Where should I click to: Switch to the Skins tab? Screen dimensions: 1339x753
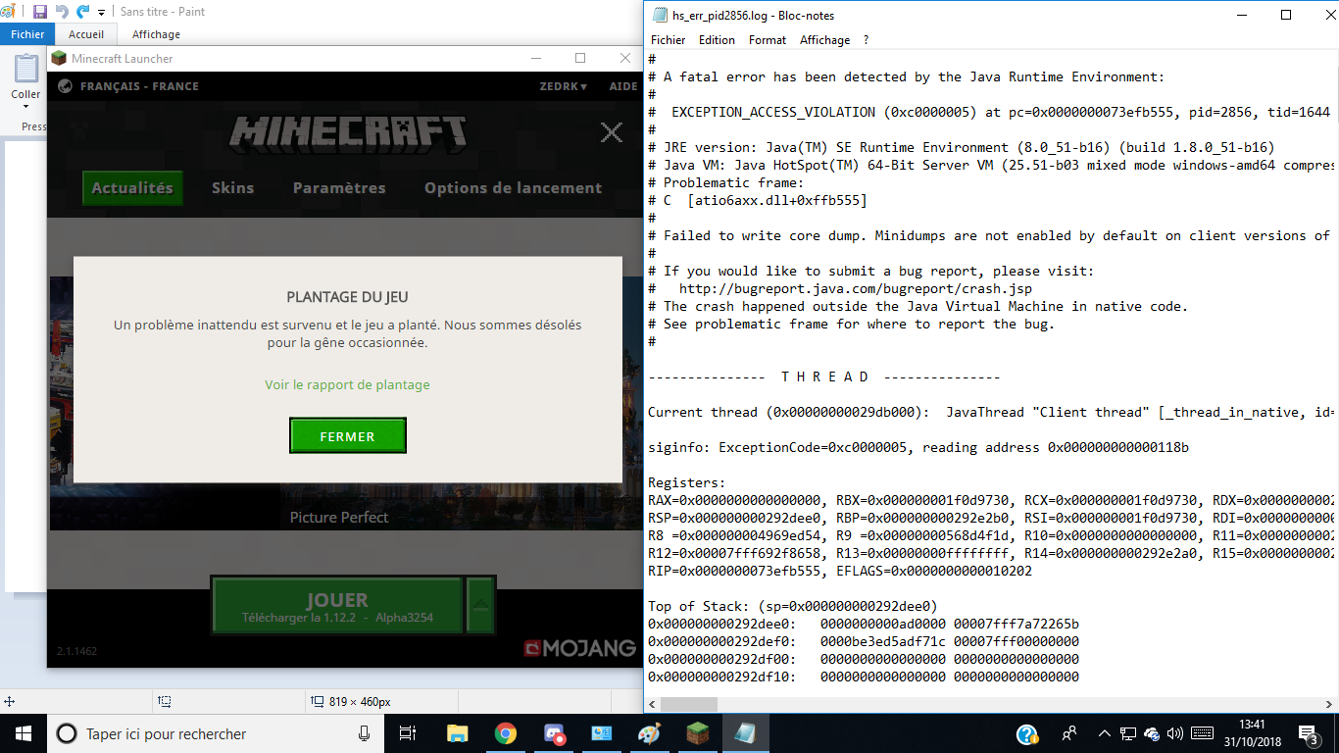[232, 188]
